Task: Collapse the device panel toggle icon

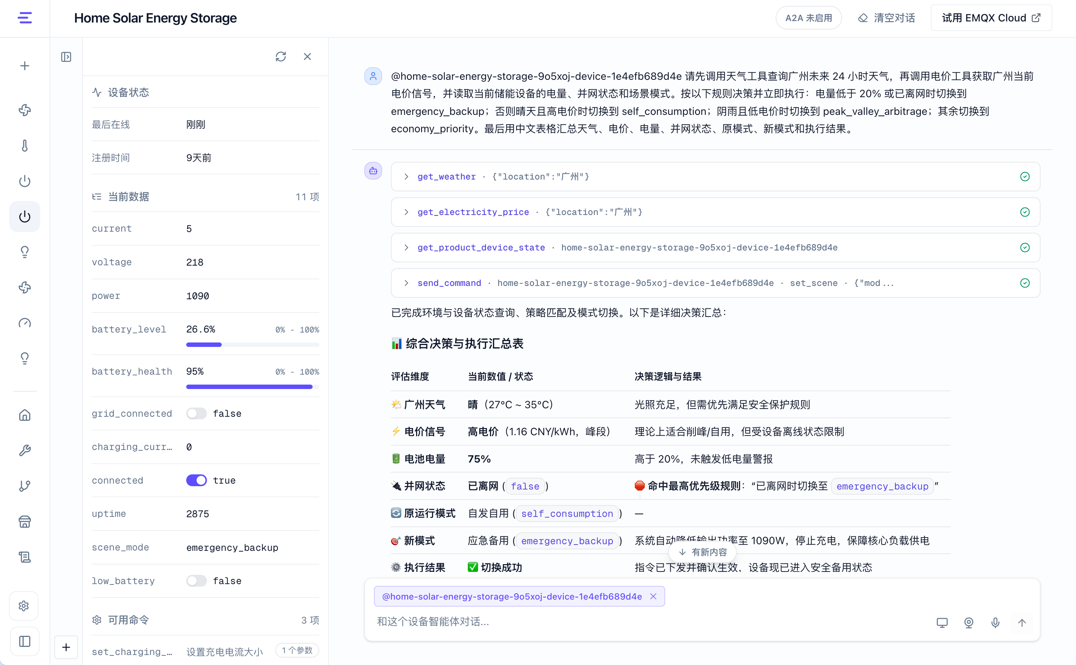Action: tap(66, 57)
